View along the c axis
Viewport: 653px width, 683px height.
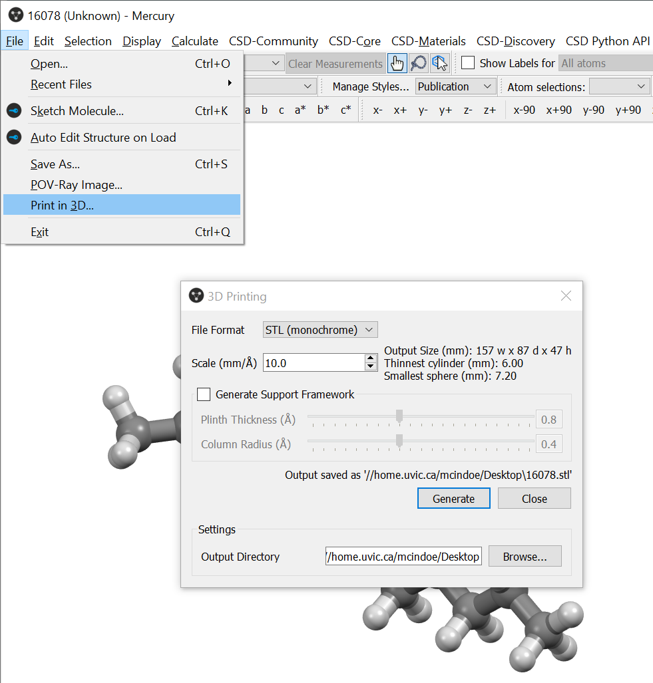pos(281,110)
